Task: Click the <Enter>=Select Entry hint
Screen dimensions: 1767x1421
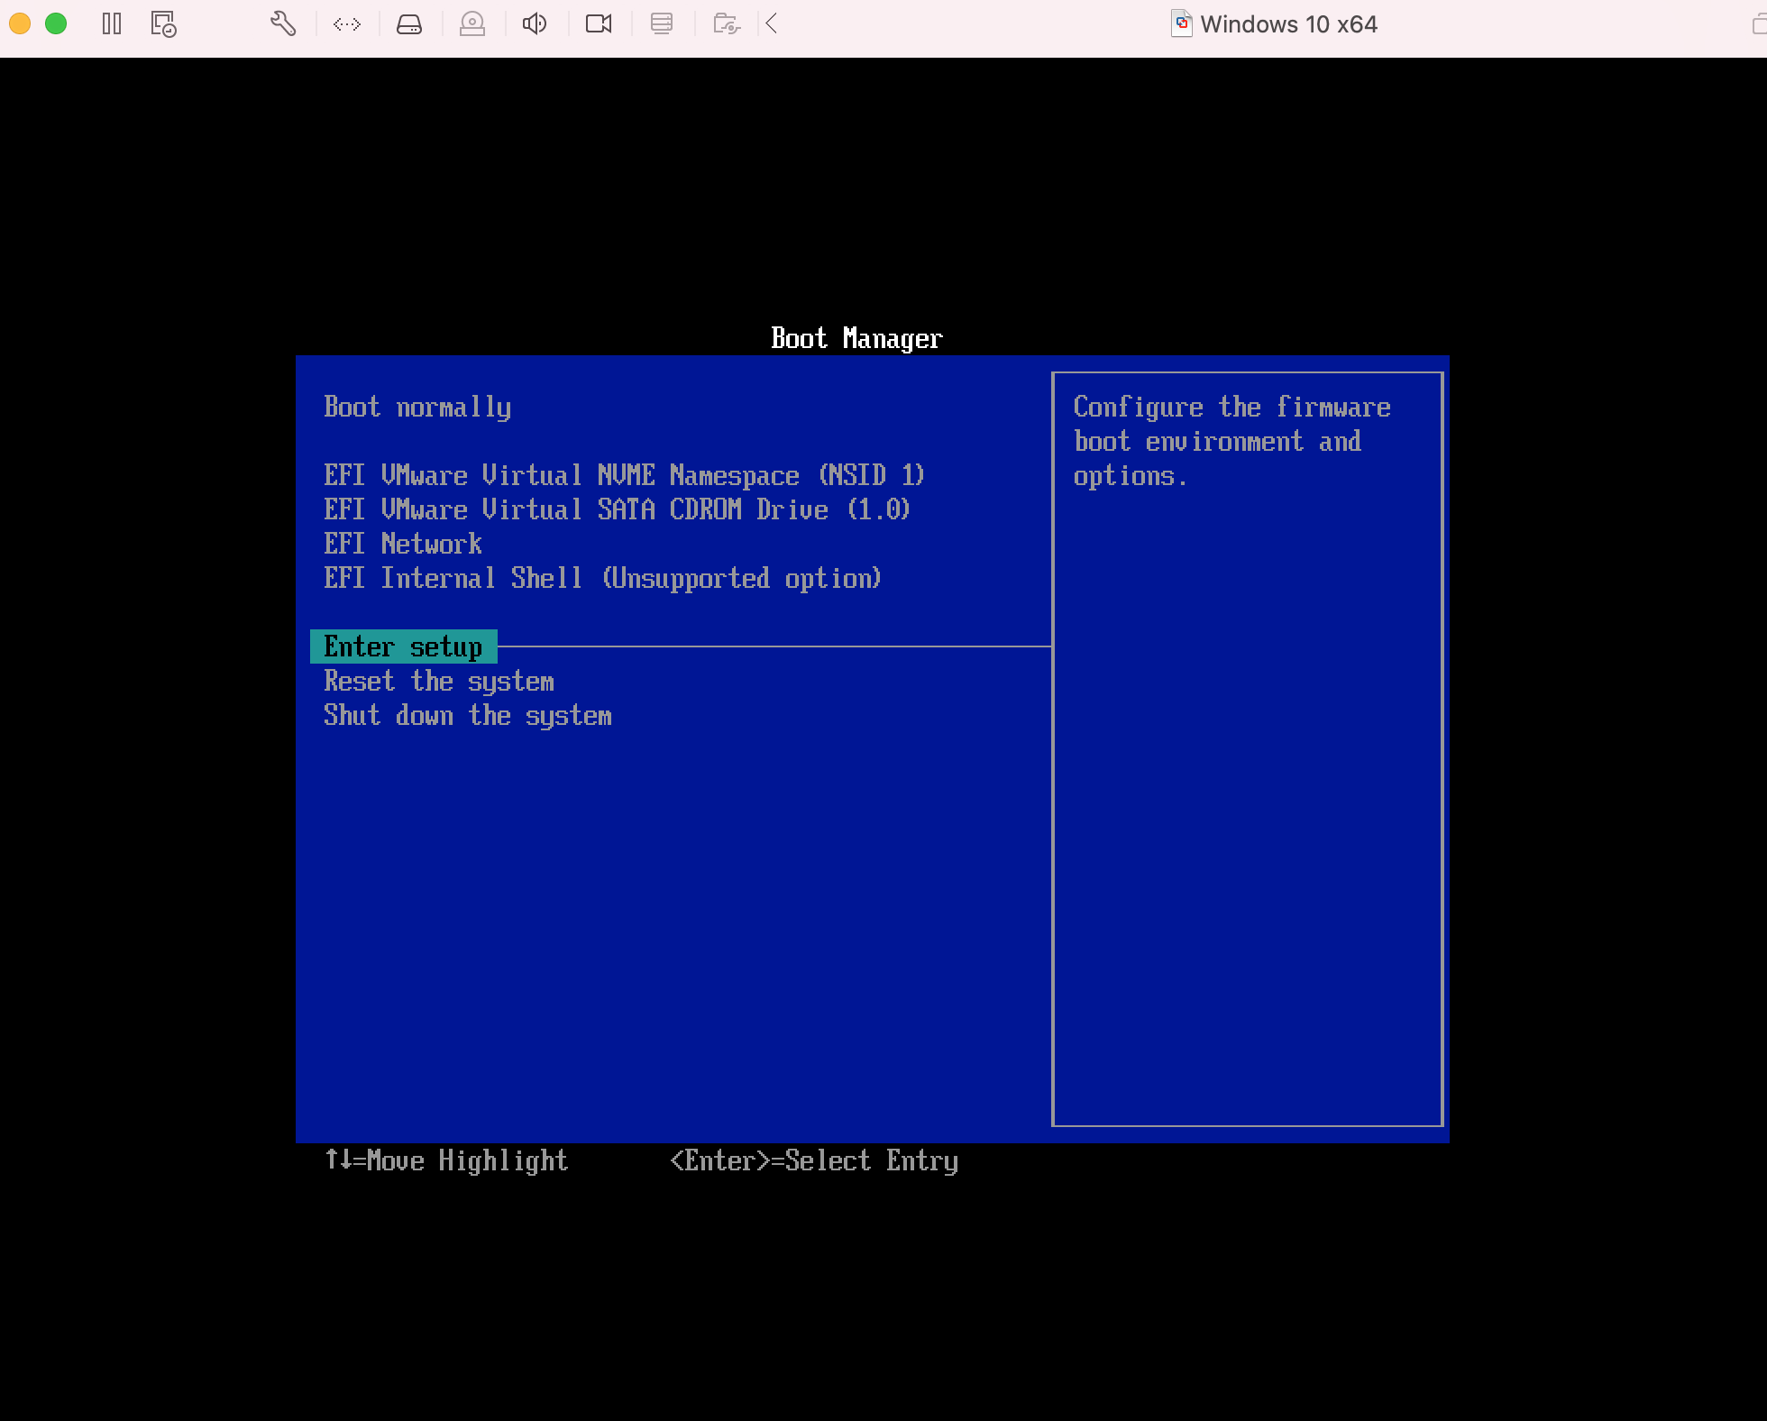Action: click(x=814, y=1160)
